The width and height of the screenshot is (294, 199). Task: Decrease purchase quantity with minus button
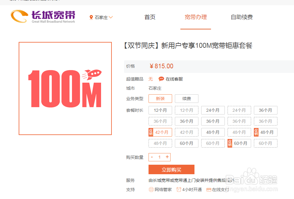152,157
